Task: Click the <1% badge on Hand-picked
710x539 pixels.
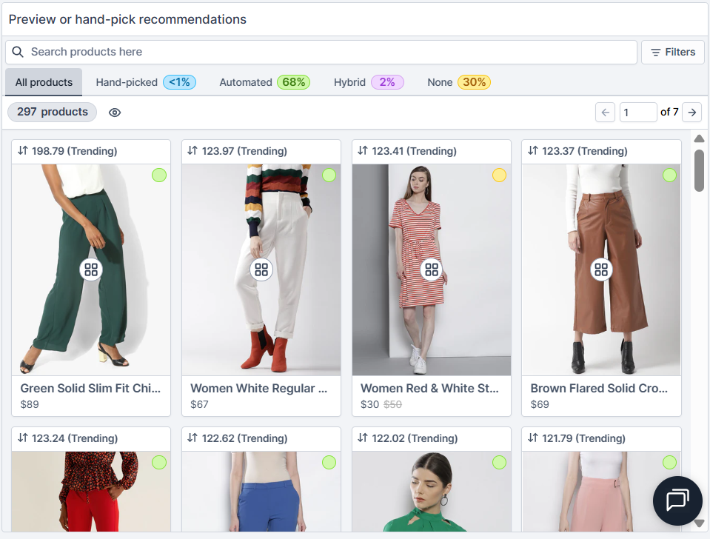Action: coord(179,82)
